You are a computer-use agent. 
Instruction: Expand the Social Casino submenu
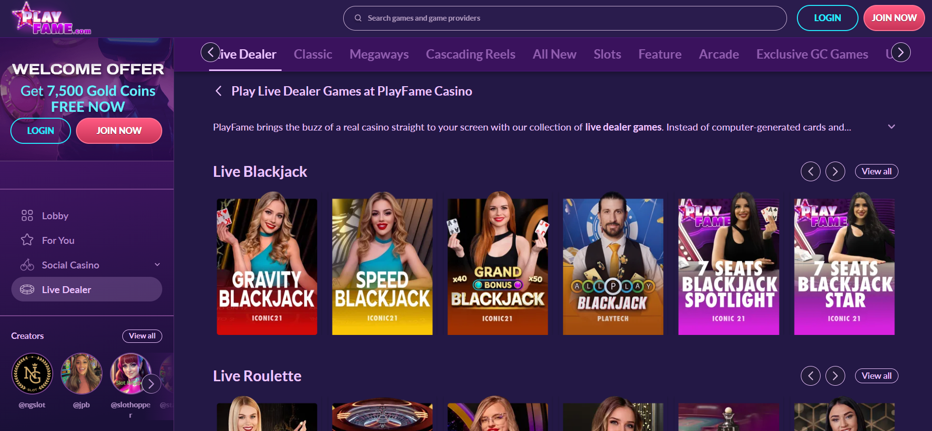pos(157,265)
